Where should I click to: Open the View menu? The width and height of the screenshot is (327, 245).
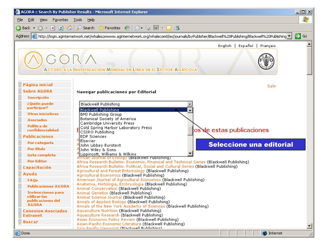(43, 20)
